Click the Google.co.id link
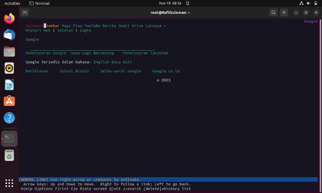322x193 pixels. [x=166, y=71]
